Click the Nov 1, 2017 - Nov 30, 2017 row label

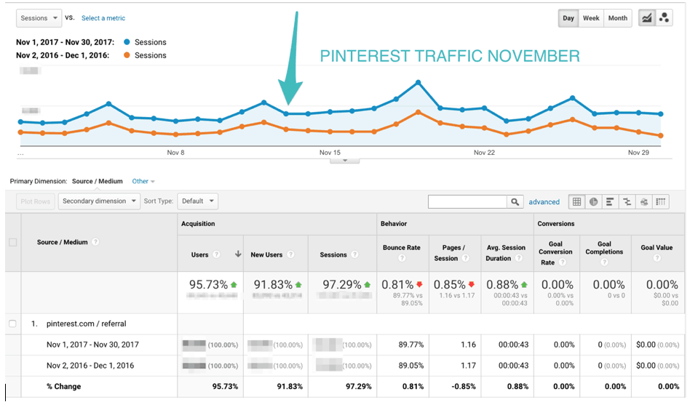point(92,345)
